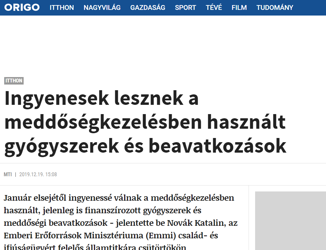The width and height of the screenshot is (326, 250).
Task: Click the gray ITTHON category tag
Action: (x=14, y=81)
